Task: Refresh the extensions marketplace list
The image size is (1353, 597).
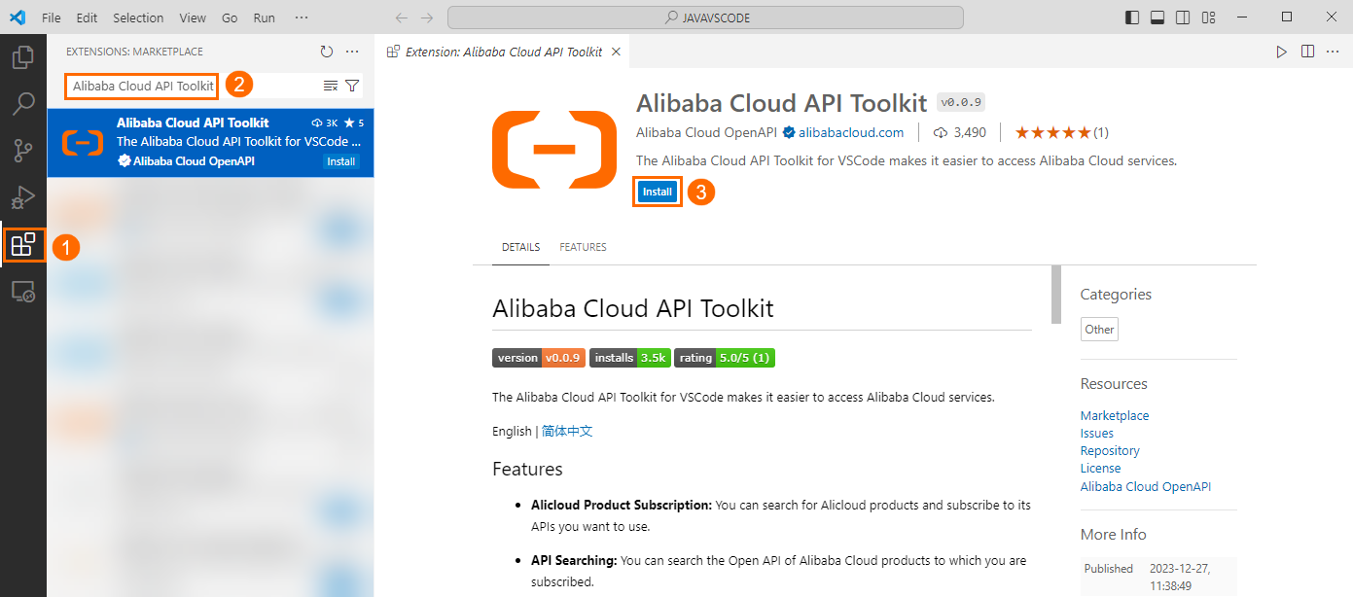Action: tap(327, 52)
